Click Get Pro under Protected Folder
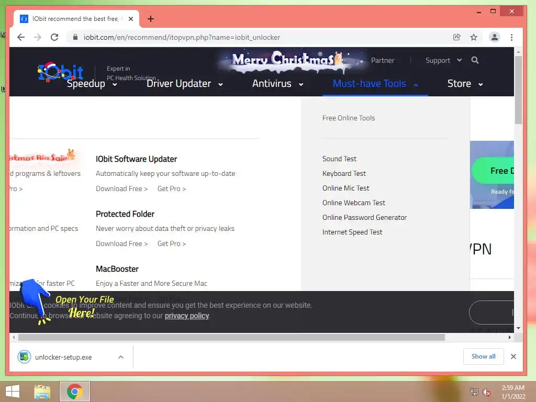The height and width of the screenshot is (402, 536). tap(172, 244)
